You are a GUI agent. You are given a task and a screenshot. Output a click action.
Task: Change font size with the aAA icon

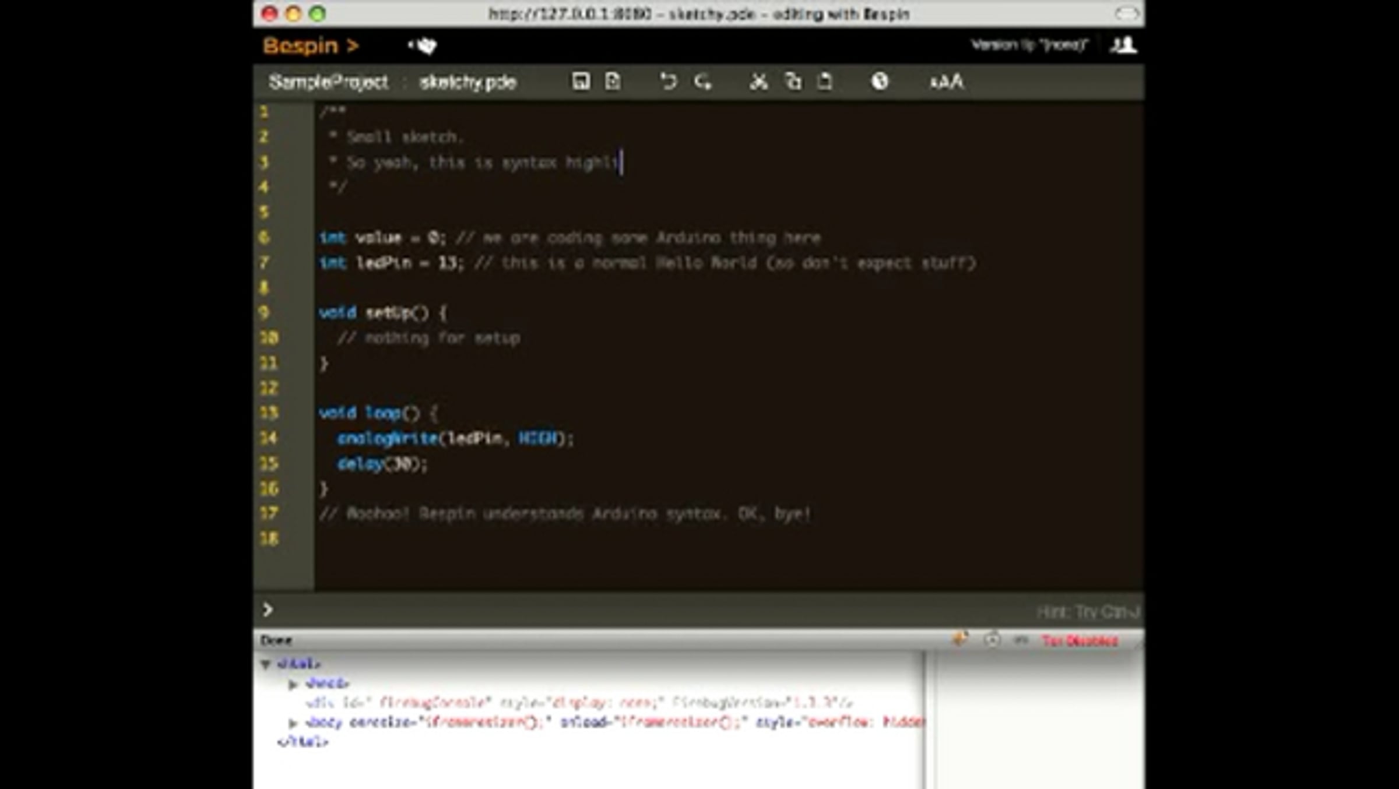point(947,82)
